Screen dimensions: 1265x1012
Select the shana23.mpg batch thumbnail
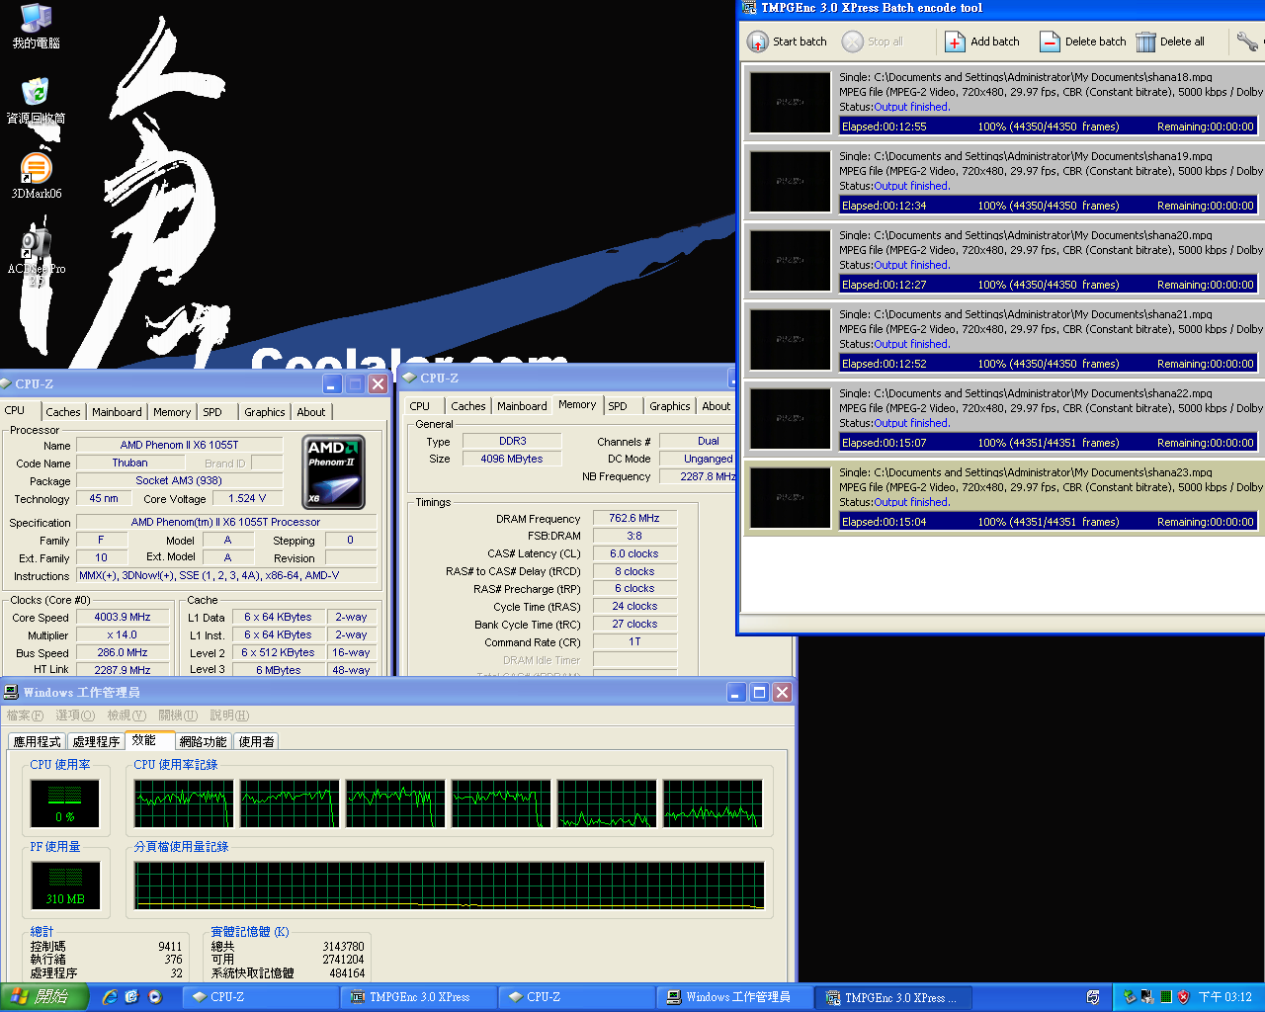point(790,497)
